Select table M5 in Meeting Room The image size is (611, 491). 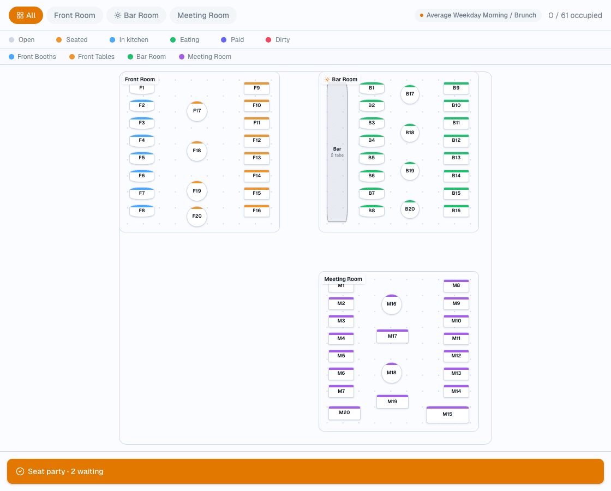[342, 356]
